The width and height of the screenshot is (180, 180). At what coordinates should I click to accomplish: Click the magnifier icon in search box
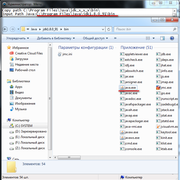click(x=174, y=29)
